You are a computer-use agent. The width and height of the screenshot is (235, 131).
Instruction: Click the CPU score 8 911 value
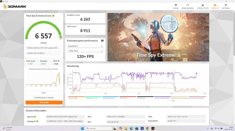(85, 31)
